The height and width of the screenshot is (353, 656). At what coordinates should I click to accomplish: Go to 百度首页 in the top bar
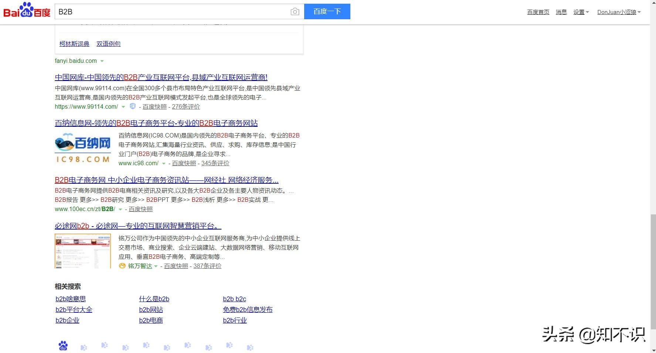(x=538, y=12)
